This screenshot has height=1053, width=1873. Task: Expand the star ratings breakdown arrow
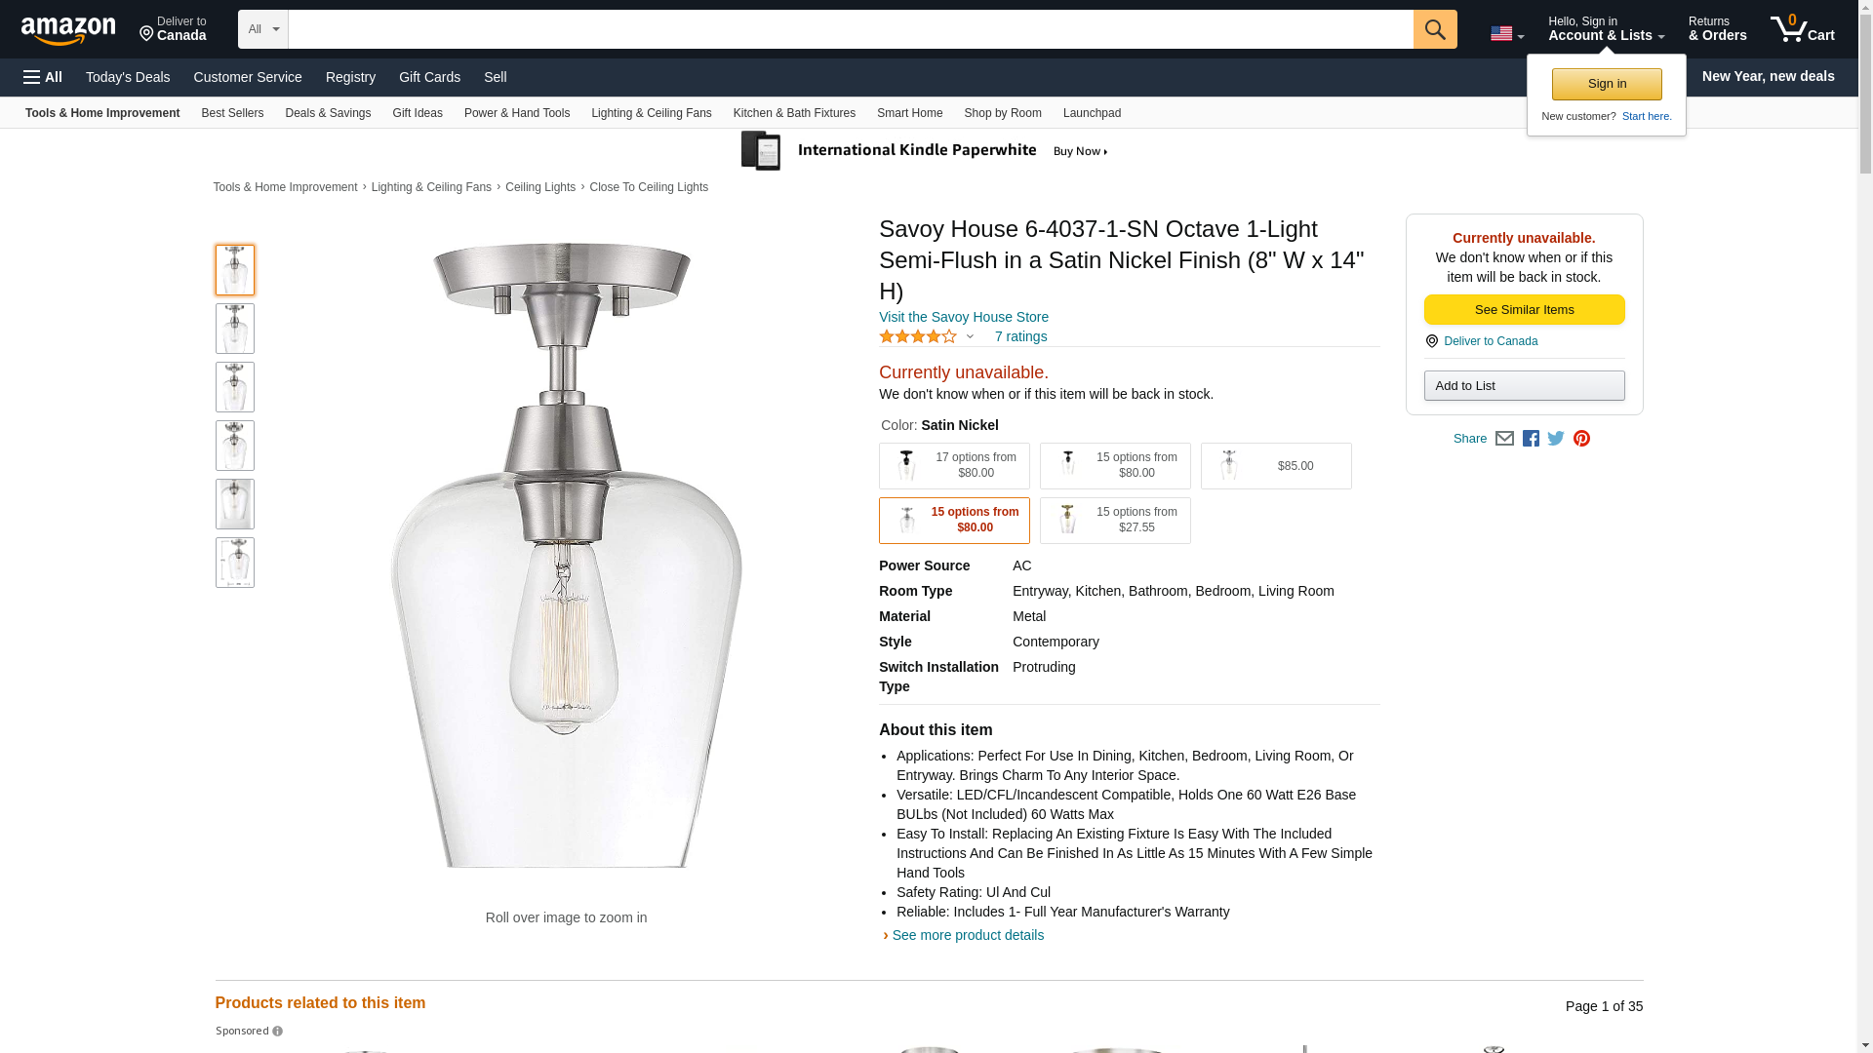click(x=970, y=336)
